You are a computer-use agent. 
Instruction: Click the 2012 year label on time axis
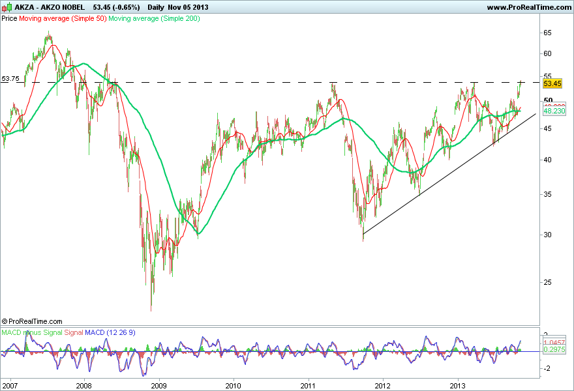tap(382, 386)
